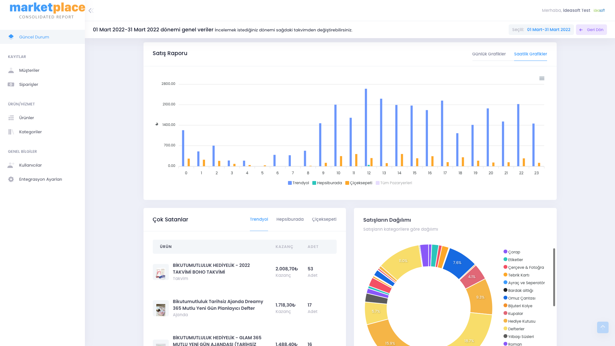Go to Siparişler page
Screen dimensions: 615x346
pos(42,84)
